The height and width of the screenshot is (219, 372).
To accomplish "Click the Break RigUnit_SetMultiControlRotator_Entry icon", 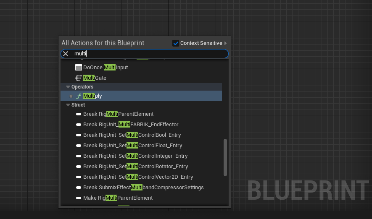I will coord(79,167).
